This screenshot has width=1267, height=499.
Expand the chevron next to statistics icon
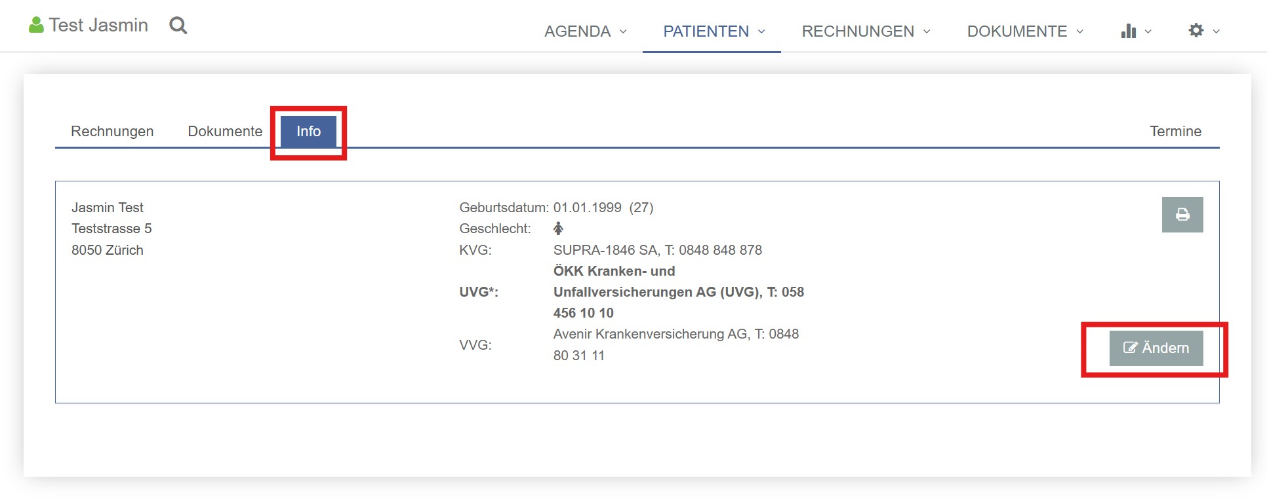click(1148, 31)
